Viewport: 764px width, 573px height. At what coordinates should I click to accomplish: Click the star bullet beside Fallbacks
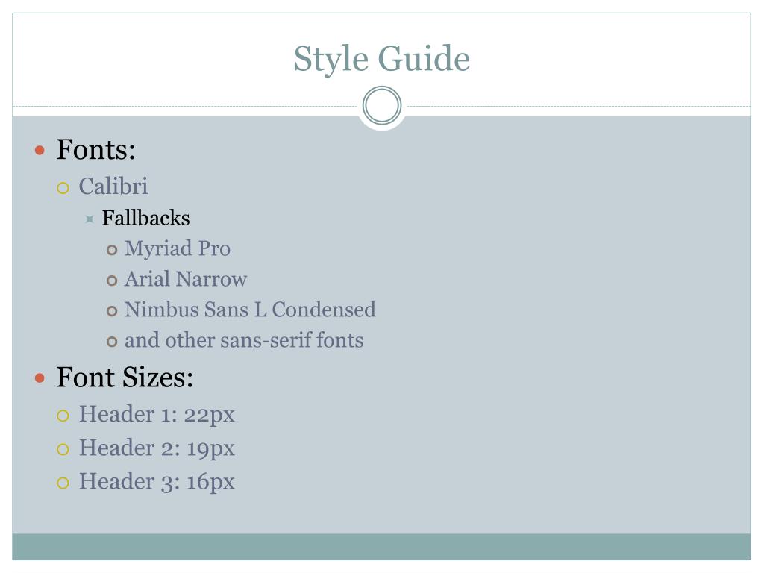point(89,219)
